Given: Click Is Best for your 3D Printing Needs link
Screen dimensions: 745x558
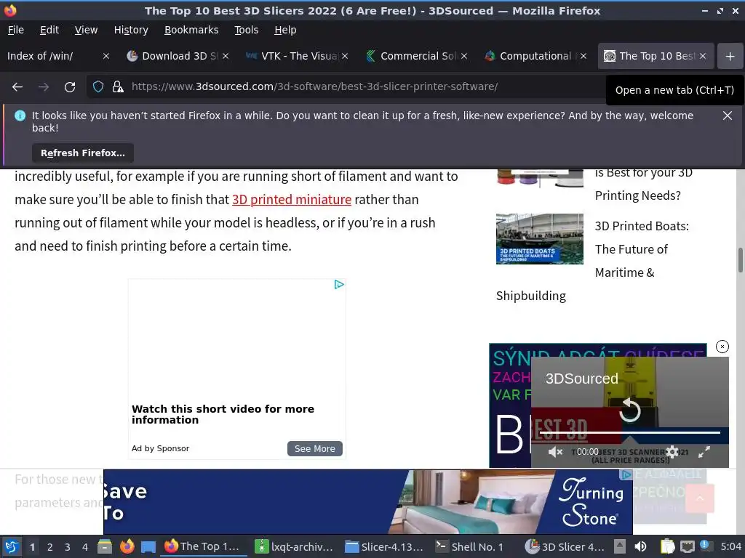Looking at the screenshot, I should tap(643, 184).
